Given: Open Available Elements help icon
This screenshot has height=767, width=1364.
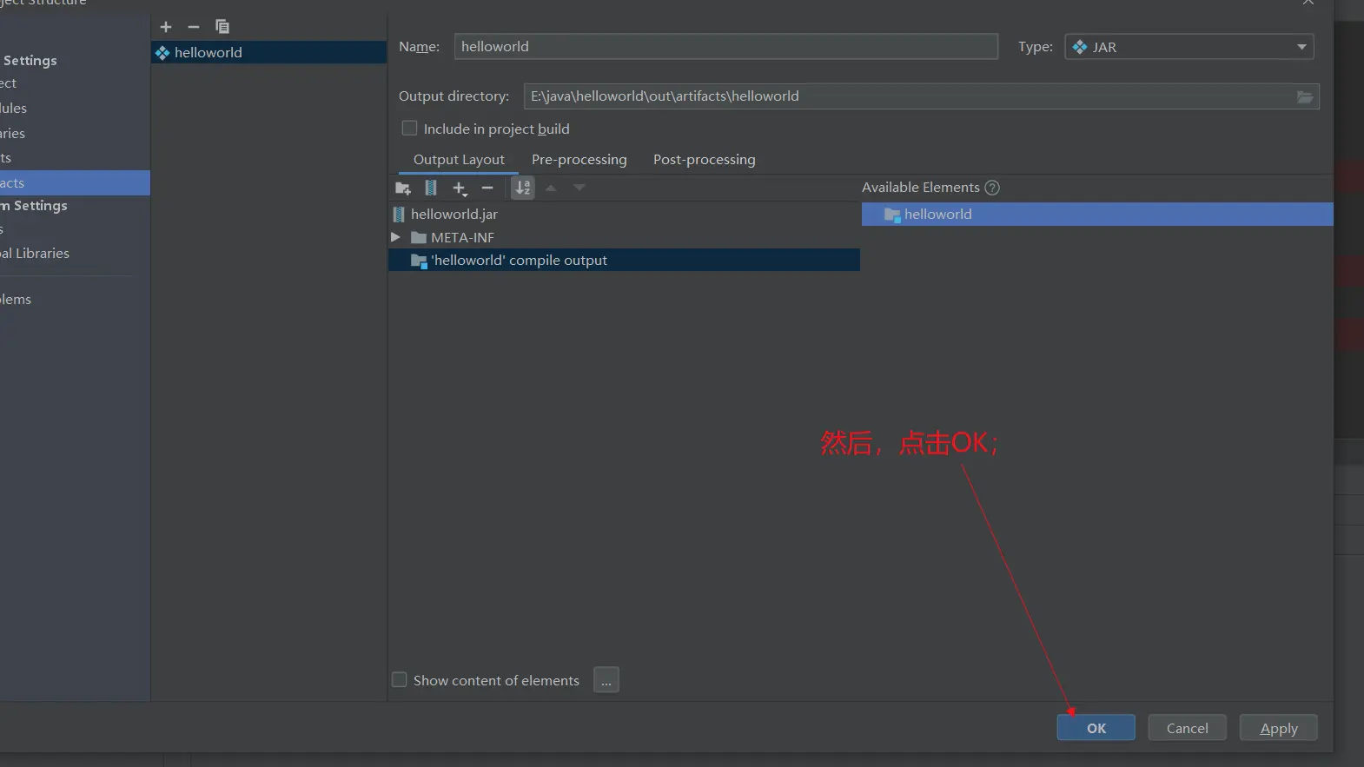Looking at the screenshot, I should click(x=992, y=188).
